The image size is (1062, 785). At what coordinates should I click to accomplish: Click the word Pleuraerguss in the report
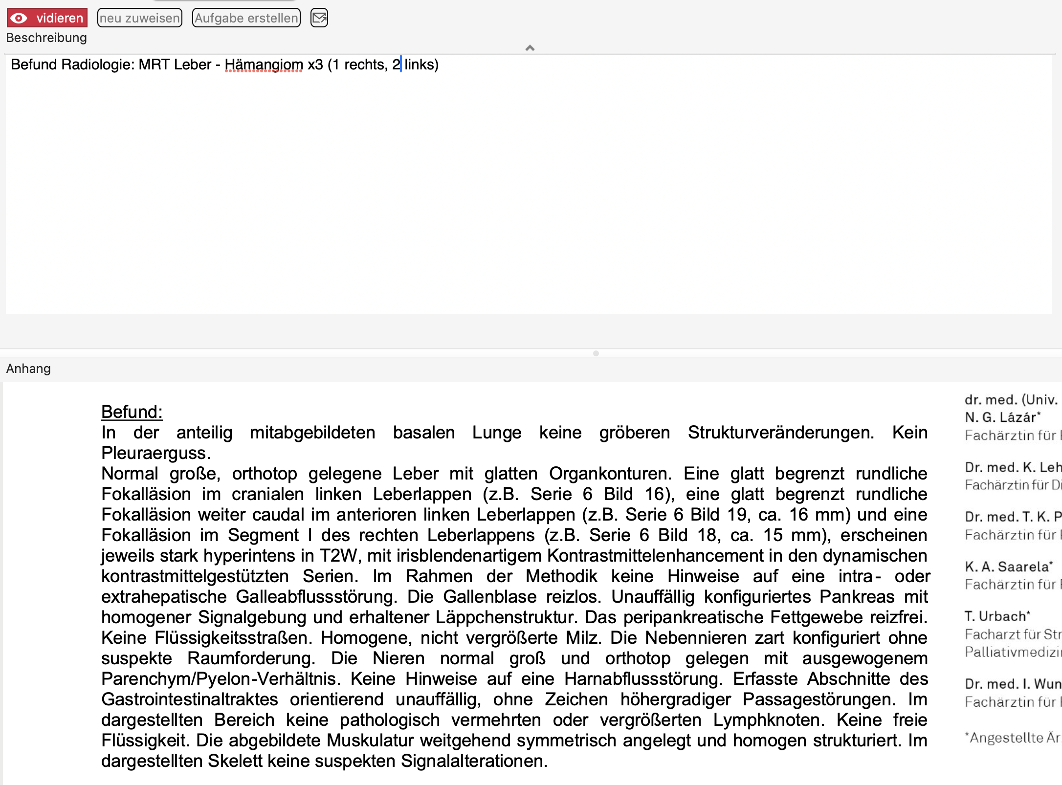pyautogui.click(x=155, y=453)
